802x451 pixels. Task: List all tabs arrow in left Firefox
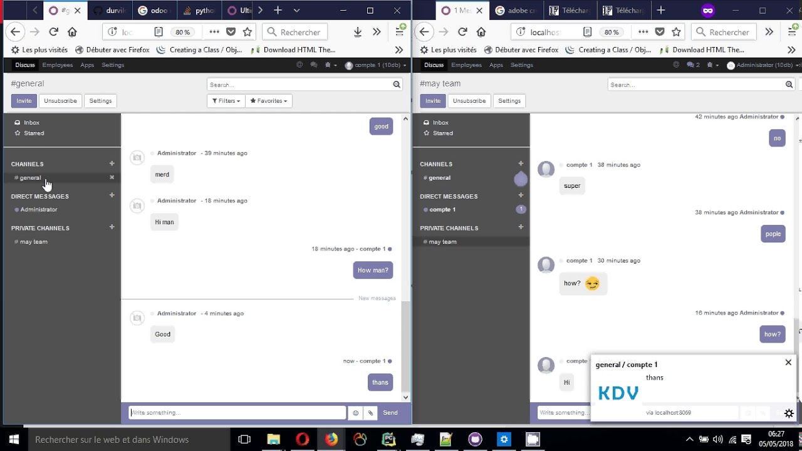pos(296,11)
